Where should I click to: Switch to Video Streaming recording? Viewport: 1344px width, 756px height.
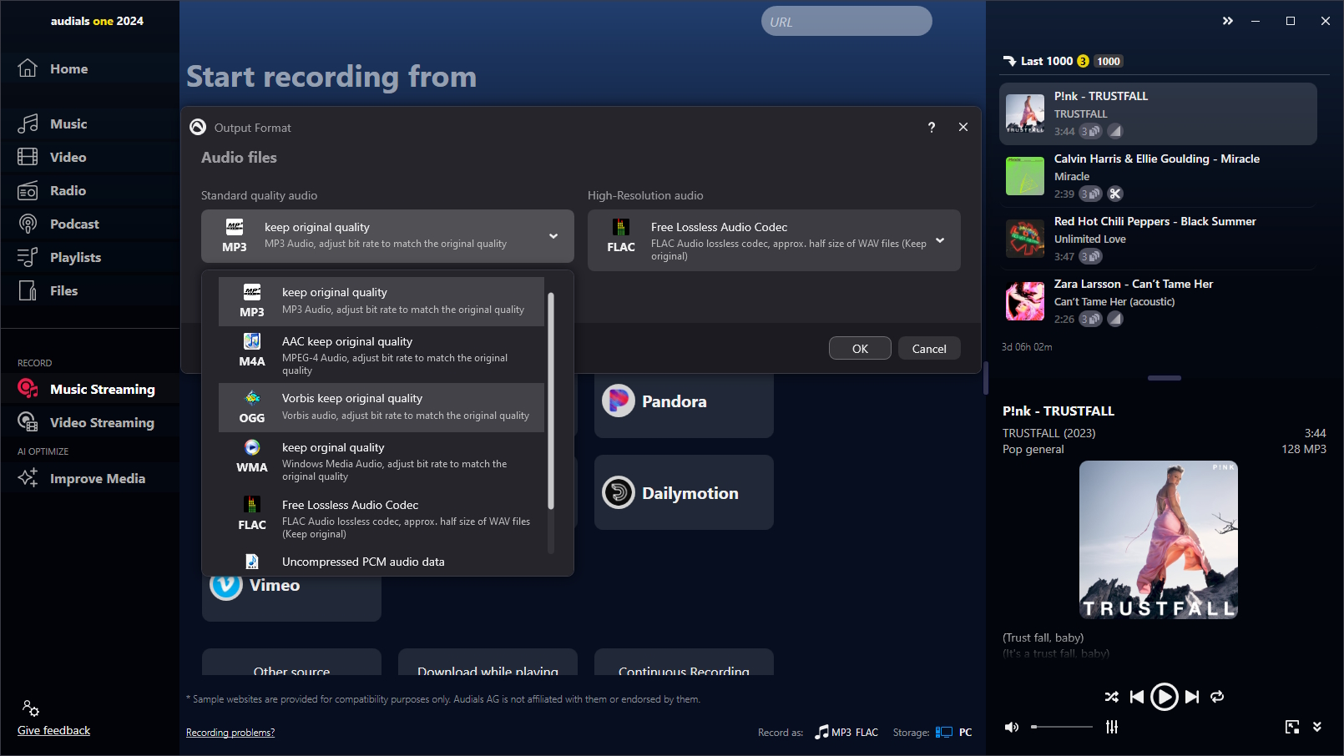(x=104, y=422)
